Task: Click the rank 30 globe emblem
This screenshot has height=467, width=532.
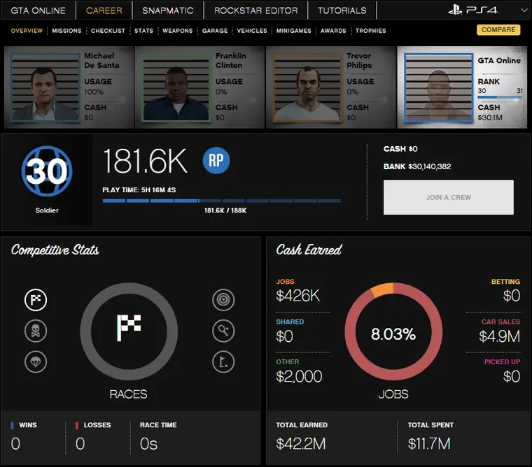Action: point(47,172)
